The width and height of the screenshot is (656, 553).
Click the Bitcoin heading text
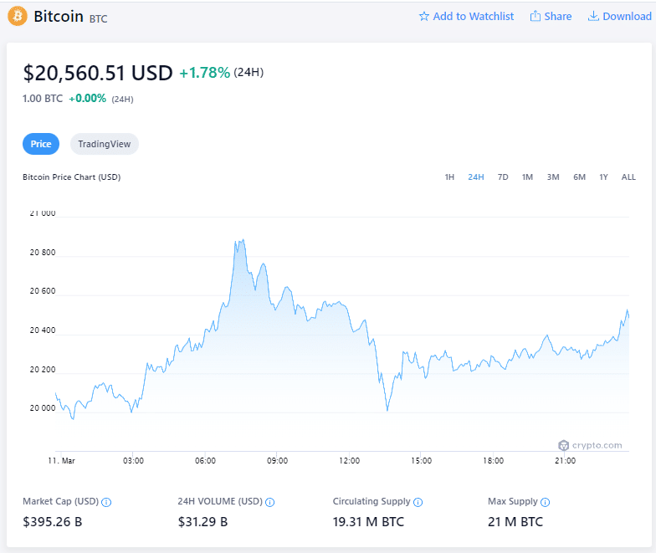[x=59, y=17]
